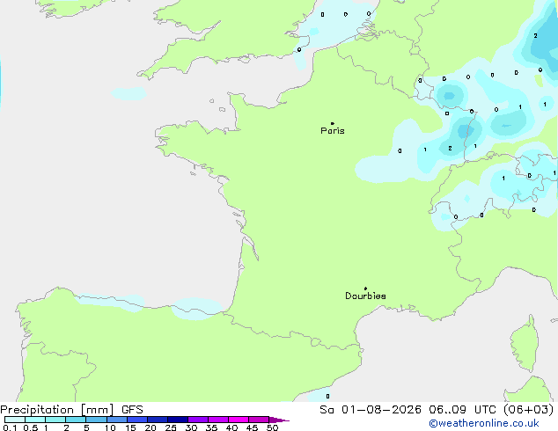Pick the legend swatch between 0.5 and 1
The image size is (558, 431).
(x=35, y=420)
